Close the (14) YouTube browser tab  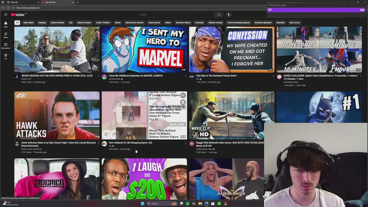pyautogui.click(x=73, y=2)
